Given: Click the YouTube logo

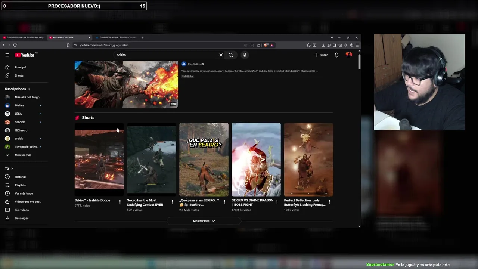Looking at the screenshot, I should point(25,55).
